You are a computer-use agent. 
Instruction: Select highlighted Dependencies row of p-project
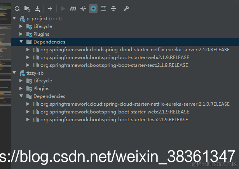click(125, 42)
